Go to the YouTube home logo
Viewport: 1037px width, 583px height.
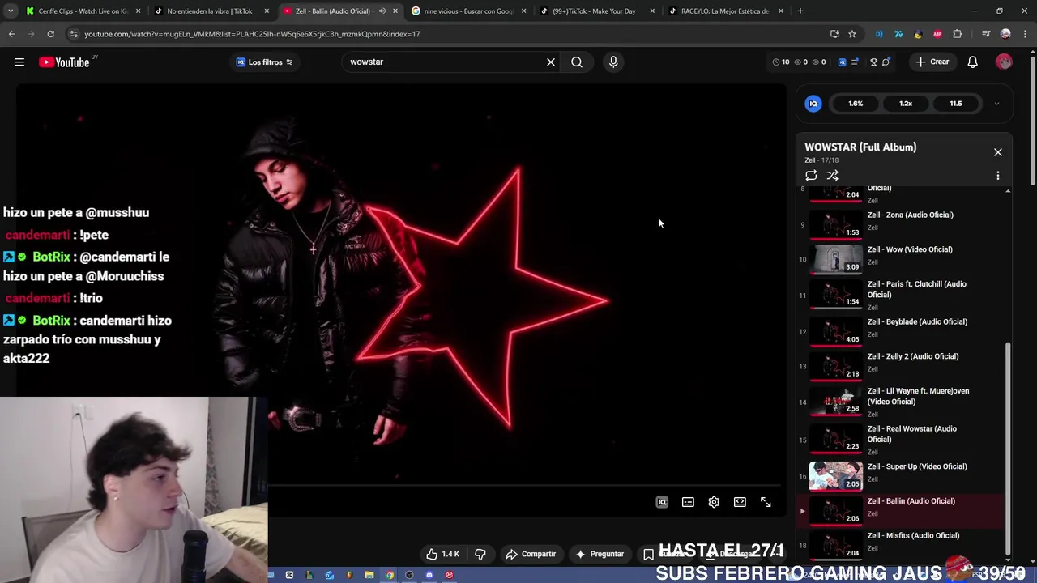point(64,62)
